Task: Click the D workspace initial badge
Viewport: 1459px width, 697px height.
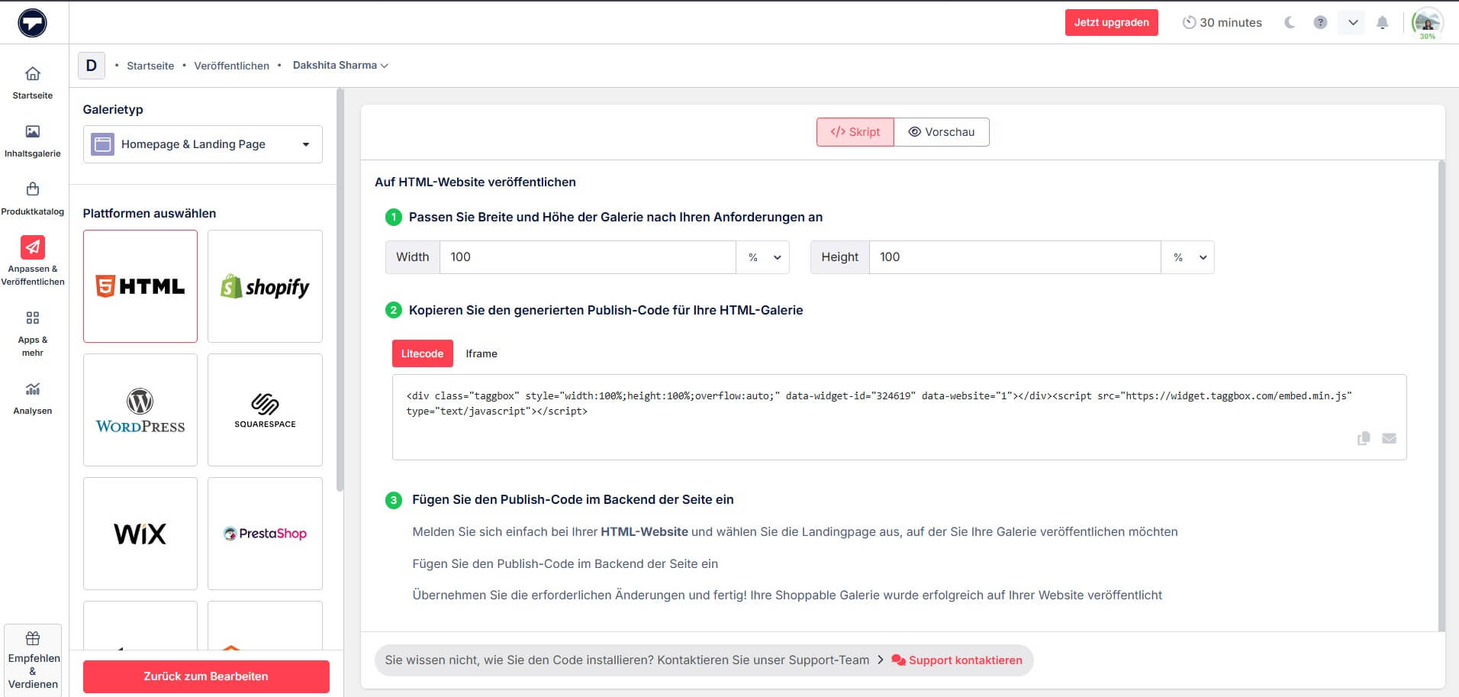Action: 92,66
